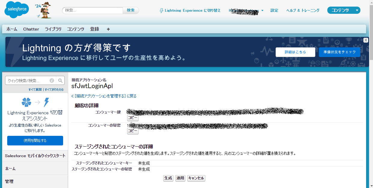This screenshot has width=373, height=188.
Task: Click the magnifier icon in quick search
Action: pyautogui.click(x=60, y=80)
